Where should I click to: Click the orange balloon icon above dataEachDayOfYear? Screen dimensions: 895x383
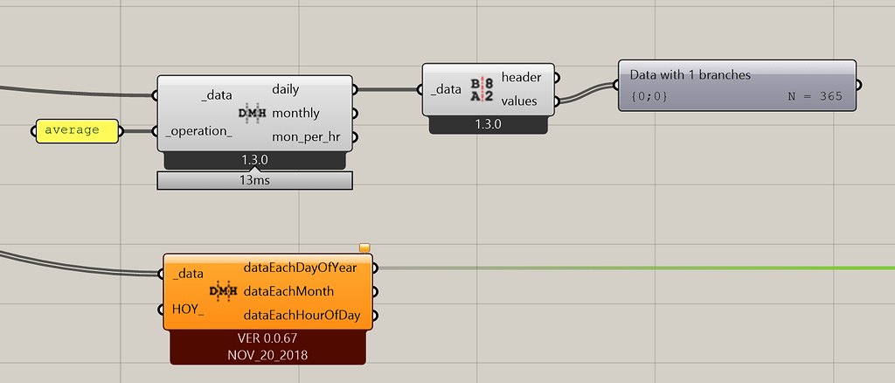[x=364, y=247]
